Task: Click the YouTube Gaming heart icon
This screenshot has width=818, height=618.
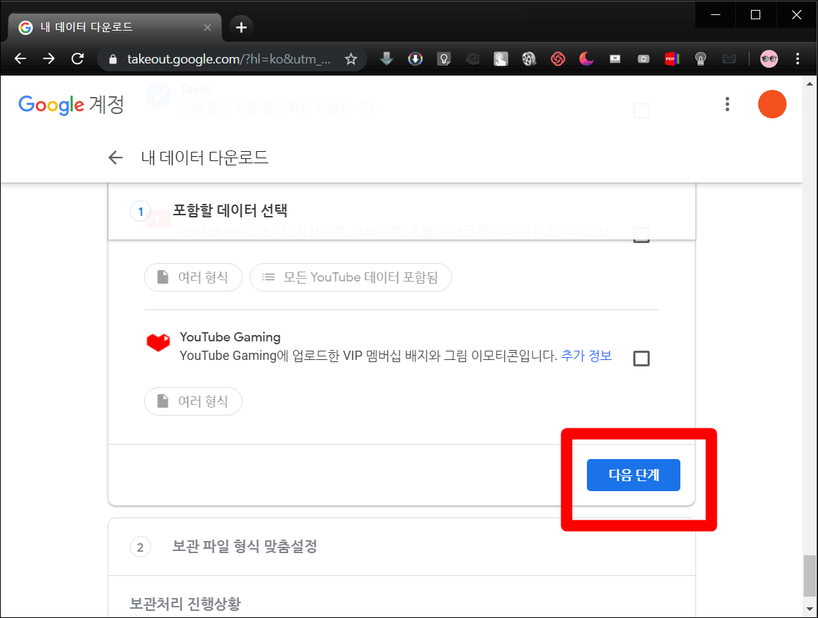Action: click(158, 342)
